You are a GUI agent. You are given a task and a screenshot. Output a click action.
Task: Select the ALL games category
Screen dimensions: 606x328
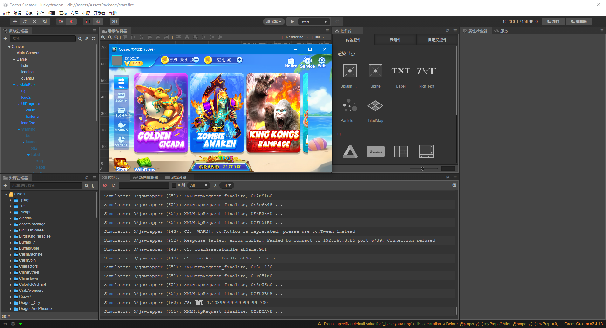pos(121,83)
